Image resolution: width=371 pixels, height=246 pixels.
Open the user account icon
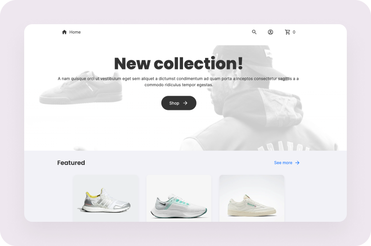click(x=271, y=32)
